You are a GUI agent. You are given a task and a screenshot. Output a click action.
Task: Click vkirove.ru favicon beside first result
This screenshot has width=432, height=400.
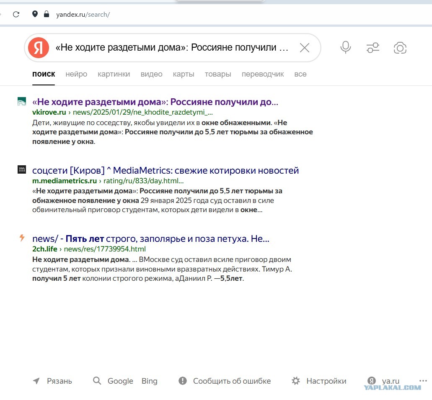(x=22, y=101)
